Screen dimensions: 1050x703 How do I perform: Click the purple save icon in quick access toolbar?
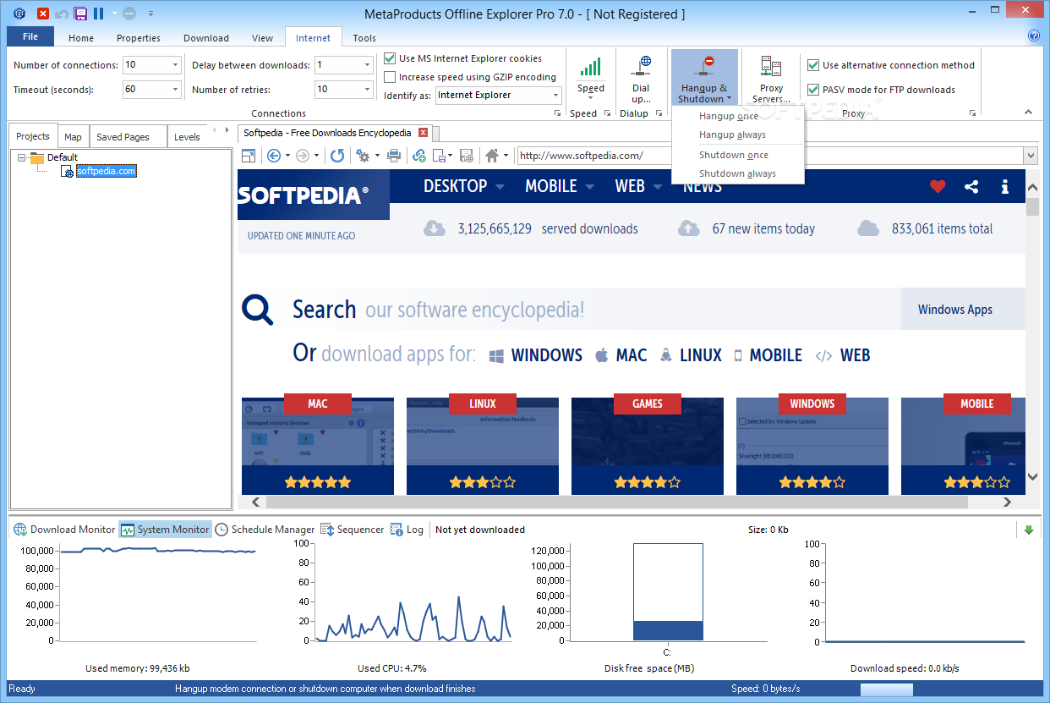pos(80,14)
